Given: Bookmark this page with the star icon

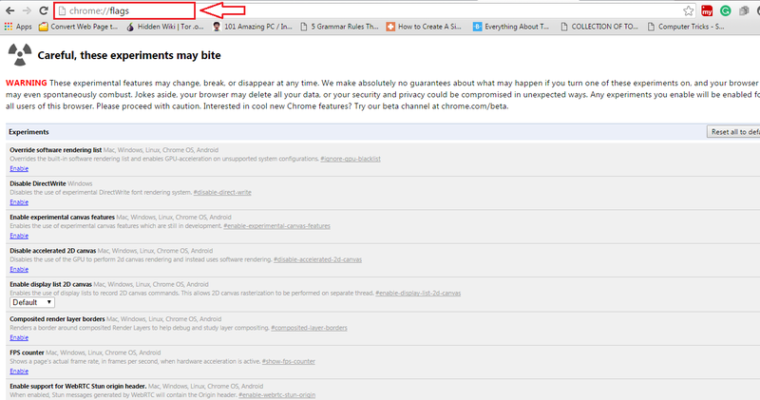Looking at the screenshot, I should pyautogui.click(x=688, y=10).
